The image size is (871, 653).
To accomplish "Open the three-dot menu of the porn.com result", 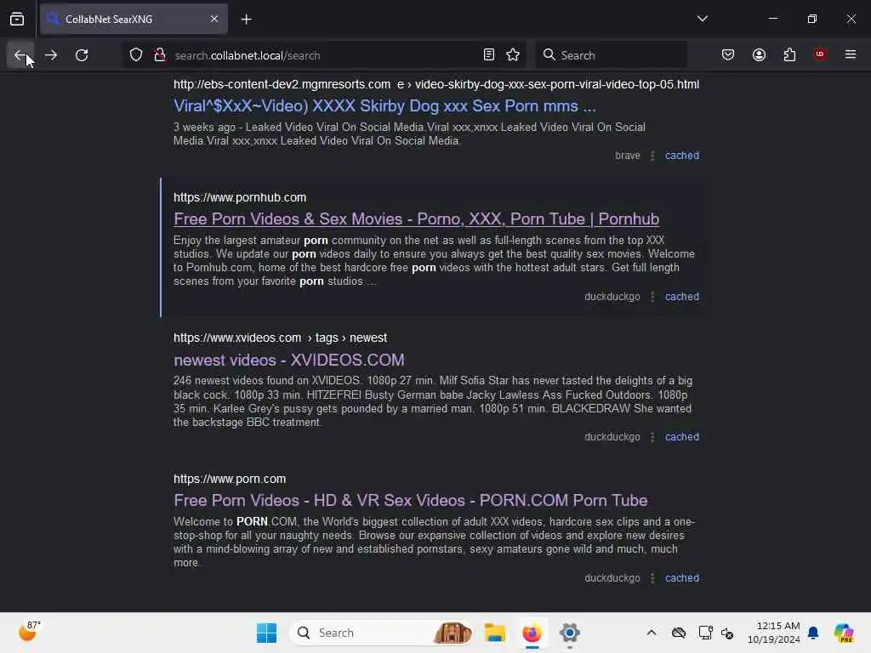I will tap(652, 578).
